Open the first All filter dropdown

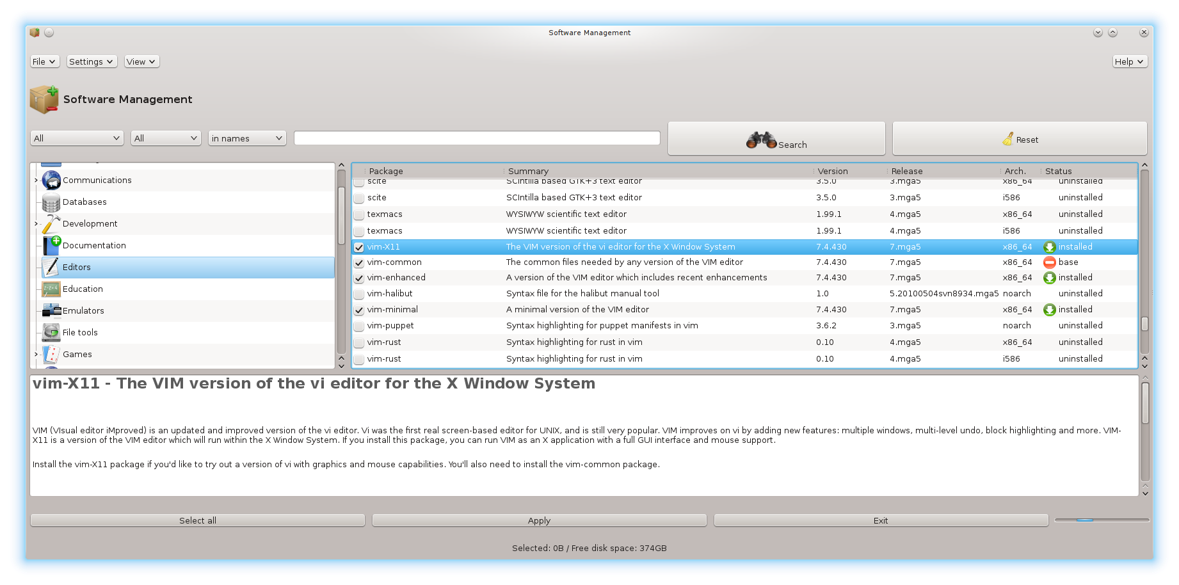click(x=77, y=138)
